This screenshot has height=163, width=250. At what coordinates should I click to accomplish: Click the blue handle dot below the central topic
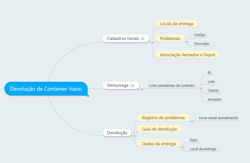coord(88,96)
